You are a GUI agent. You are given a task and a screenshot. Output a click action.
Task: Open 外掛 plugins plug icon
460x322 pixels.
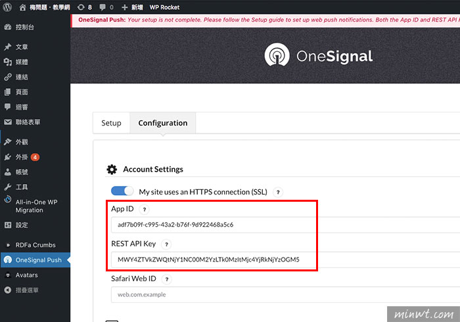point(8,157)
